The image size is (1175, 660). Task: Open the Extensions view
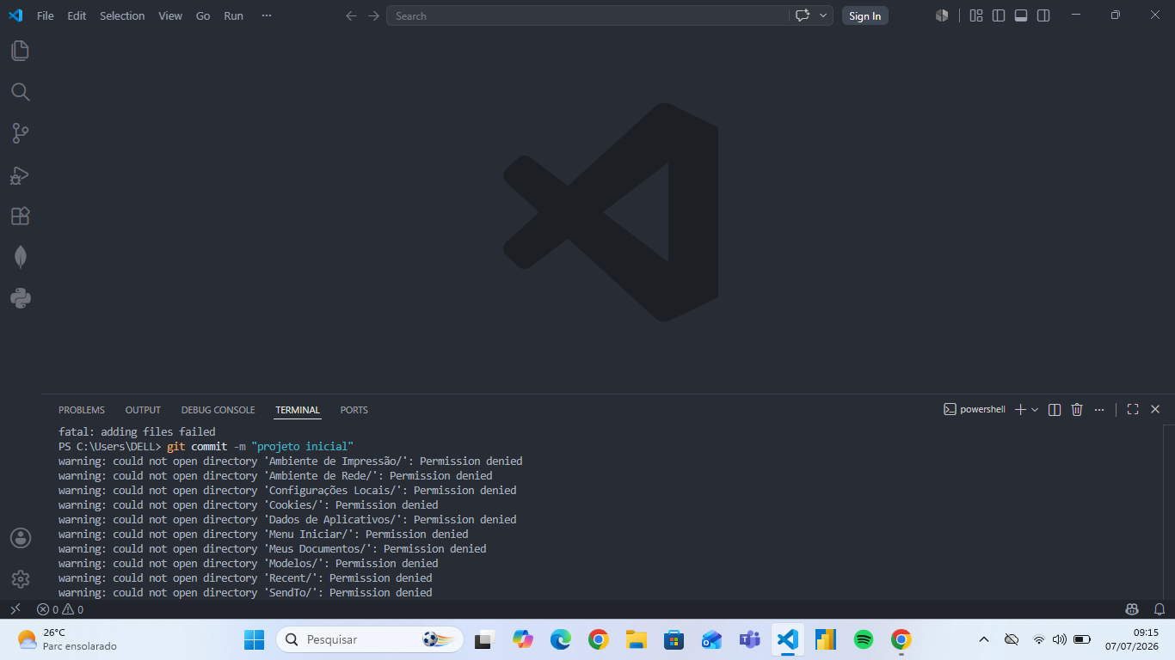[20, 216]
